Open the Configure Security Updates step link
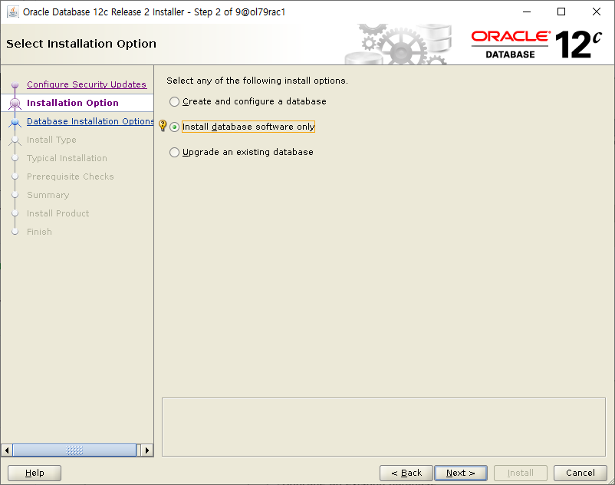Screen dimensions: 615x485 click(x=87, y=84)
